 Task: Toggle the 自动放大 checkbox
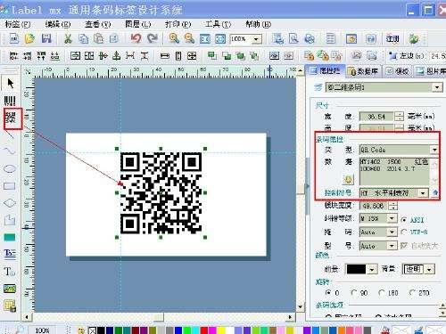coord(404,246)
